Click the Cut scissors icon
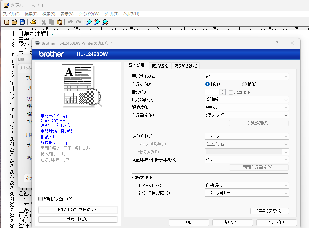 tap(44, 22)
